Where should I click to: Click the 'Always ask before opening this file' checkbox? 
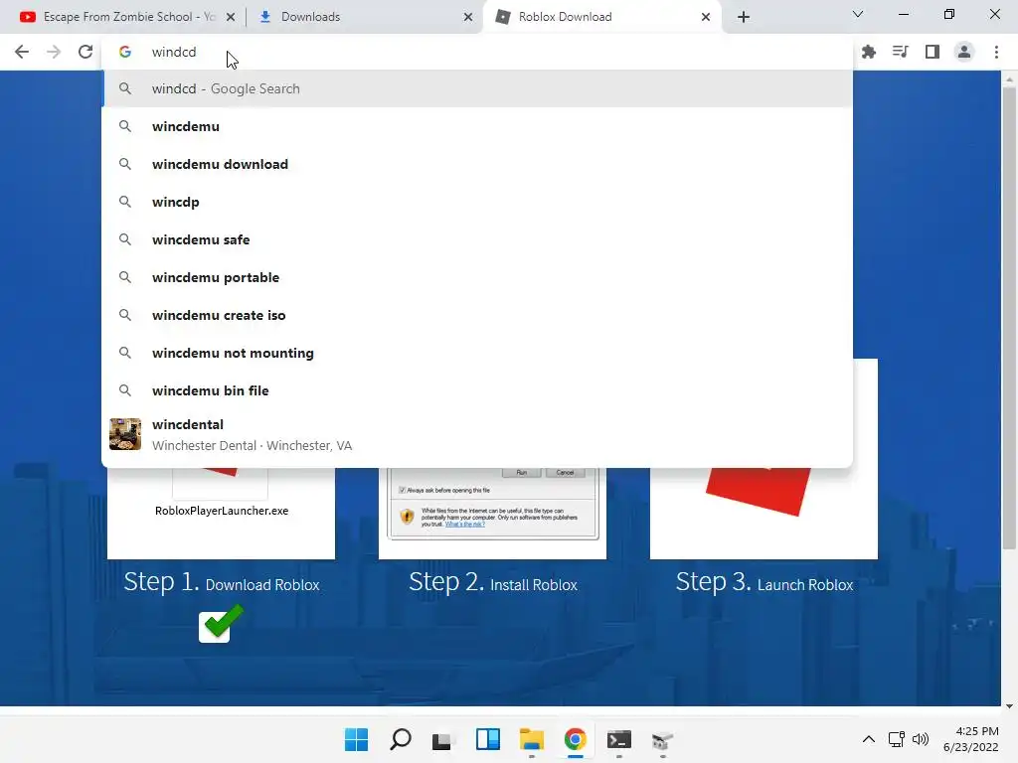point(402,490)
